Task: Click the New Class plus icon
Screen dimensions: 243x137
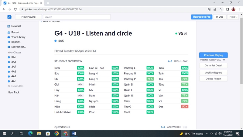Action: (9, 86)
